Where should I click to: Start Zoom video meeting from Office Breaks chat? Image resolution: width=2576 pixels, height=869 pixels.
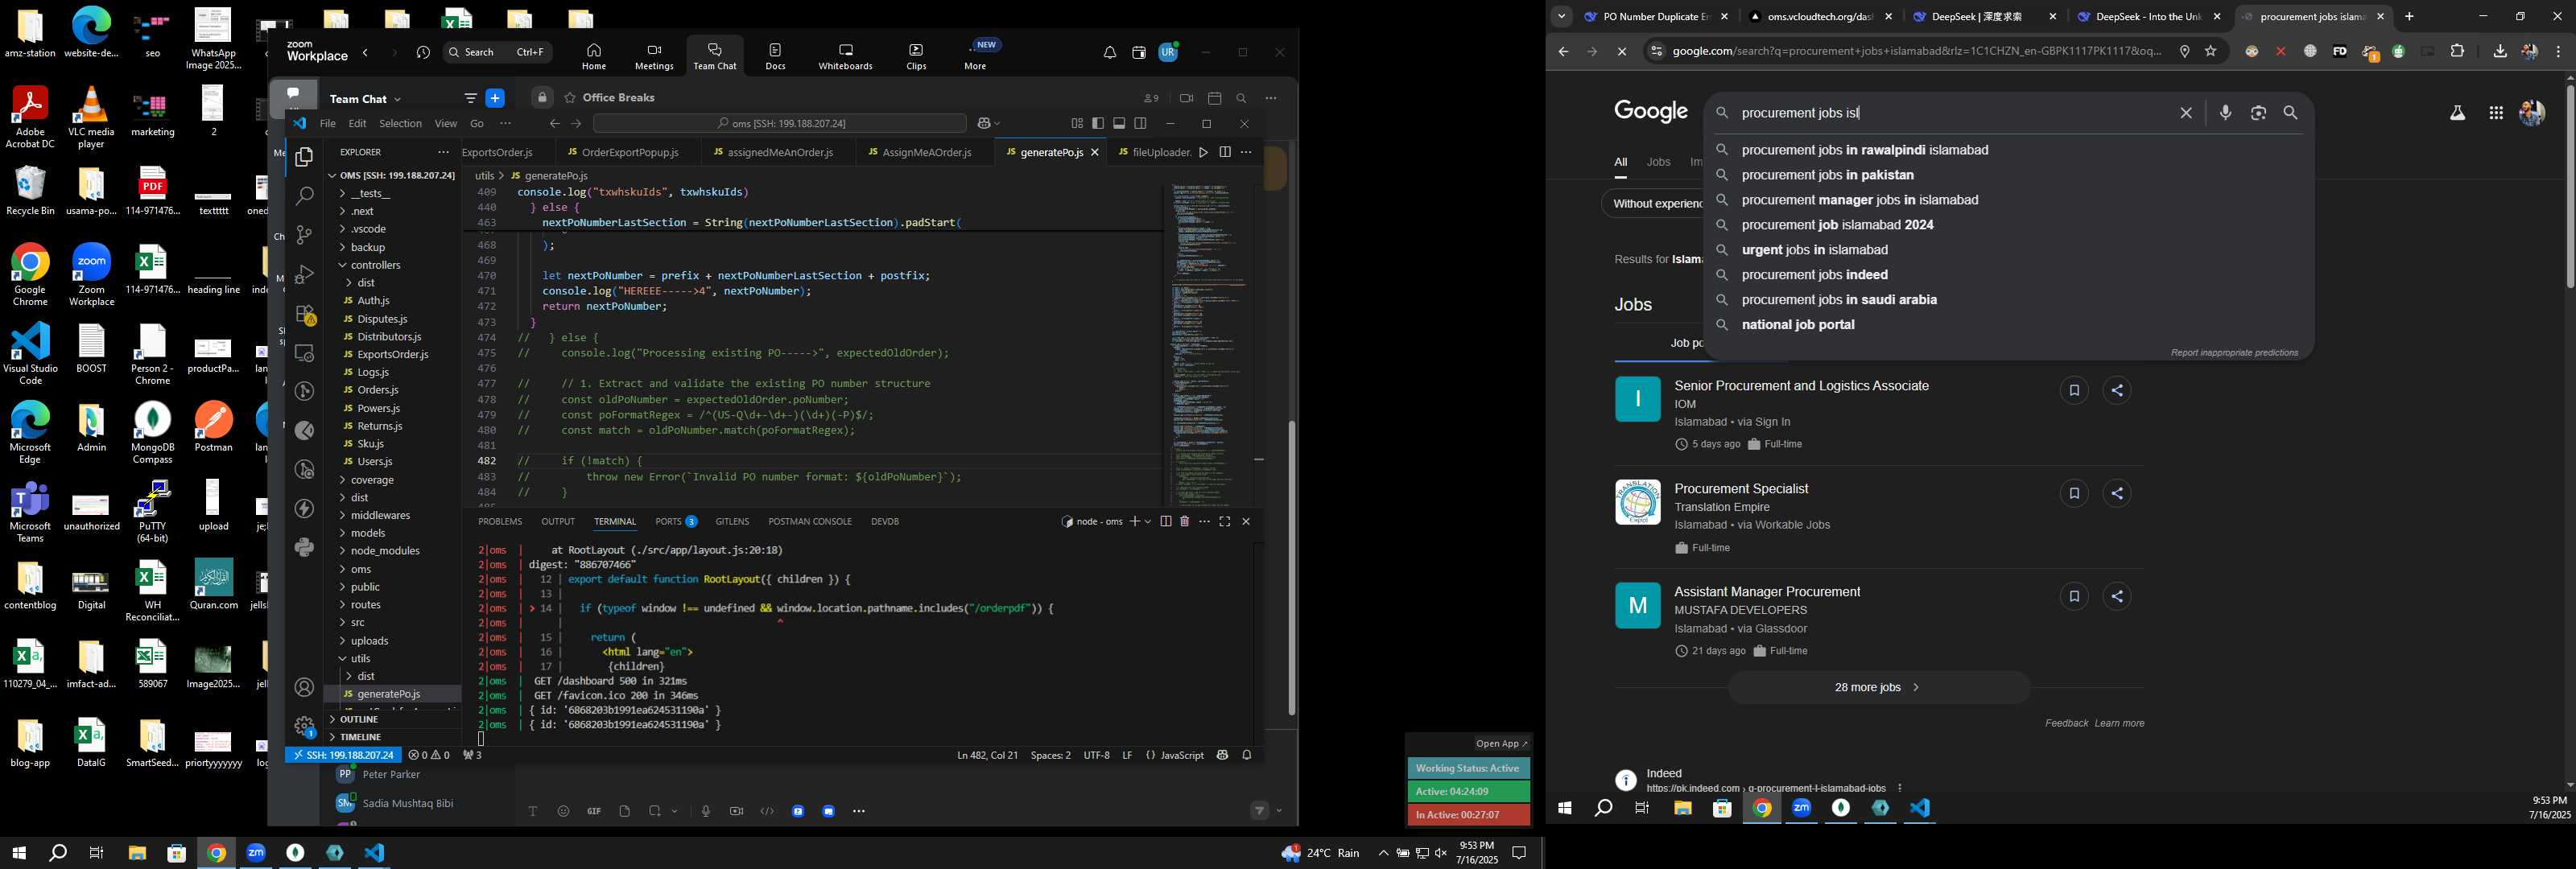pyautogui.click(x=1186, y=98)
